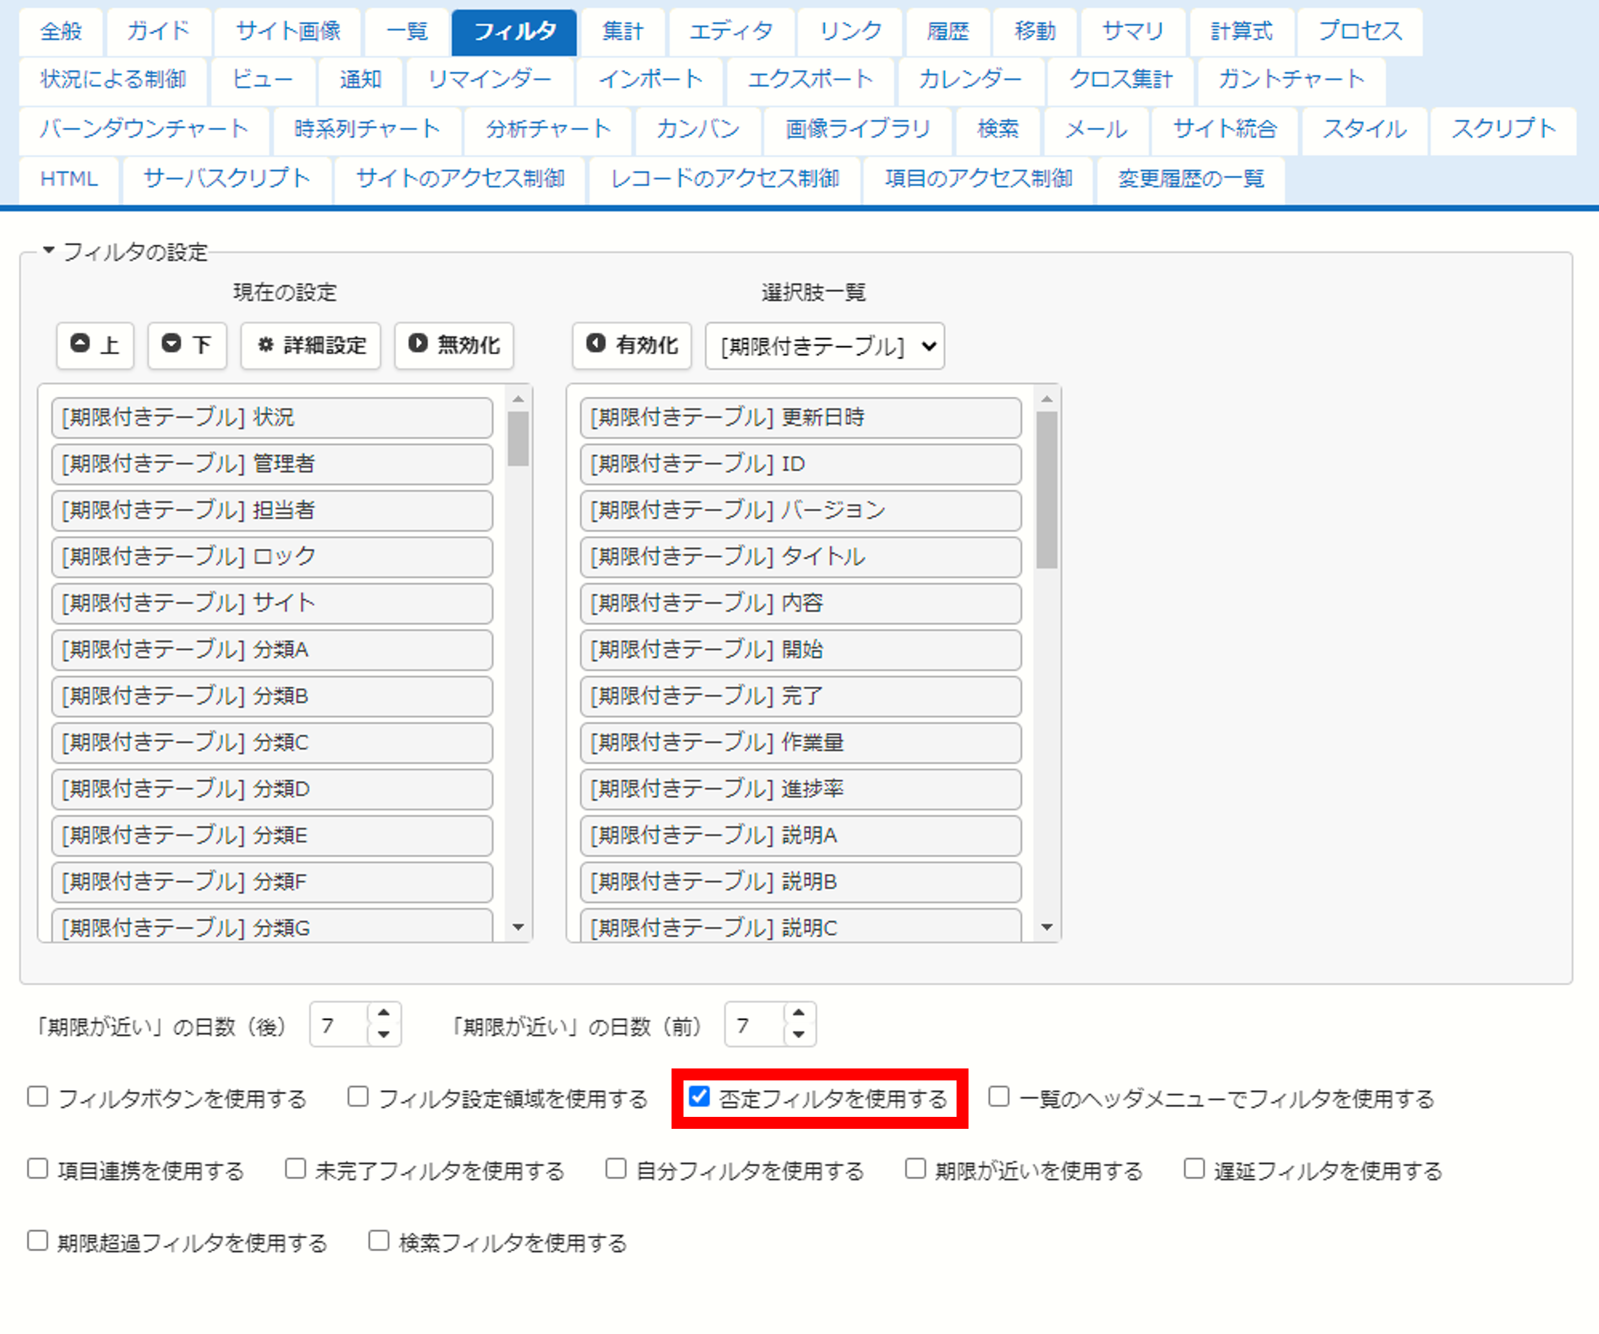Switch to the エディタ tab
The image size is (1599, 1334).
[731, 32]
